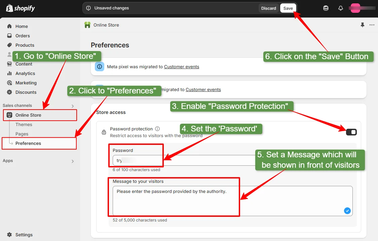
Task: Click the Shopify logo
Action: tap(20, 8)
